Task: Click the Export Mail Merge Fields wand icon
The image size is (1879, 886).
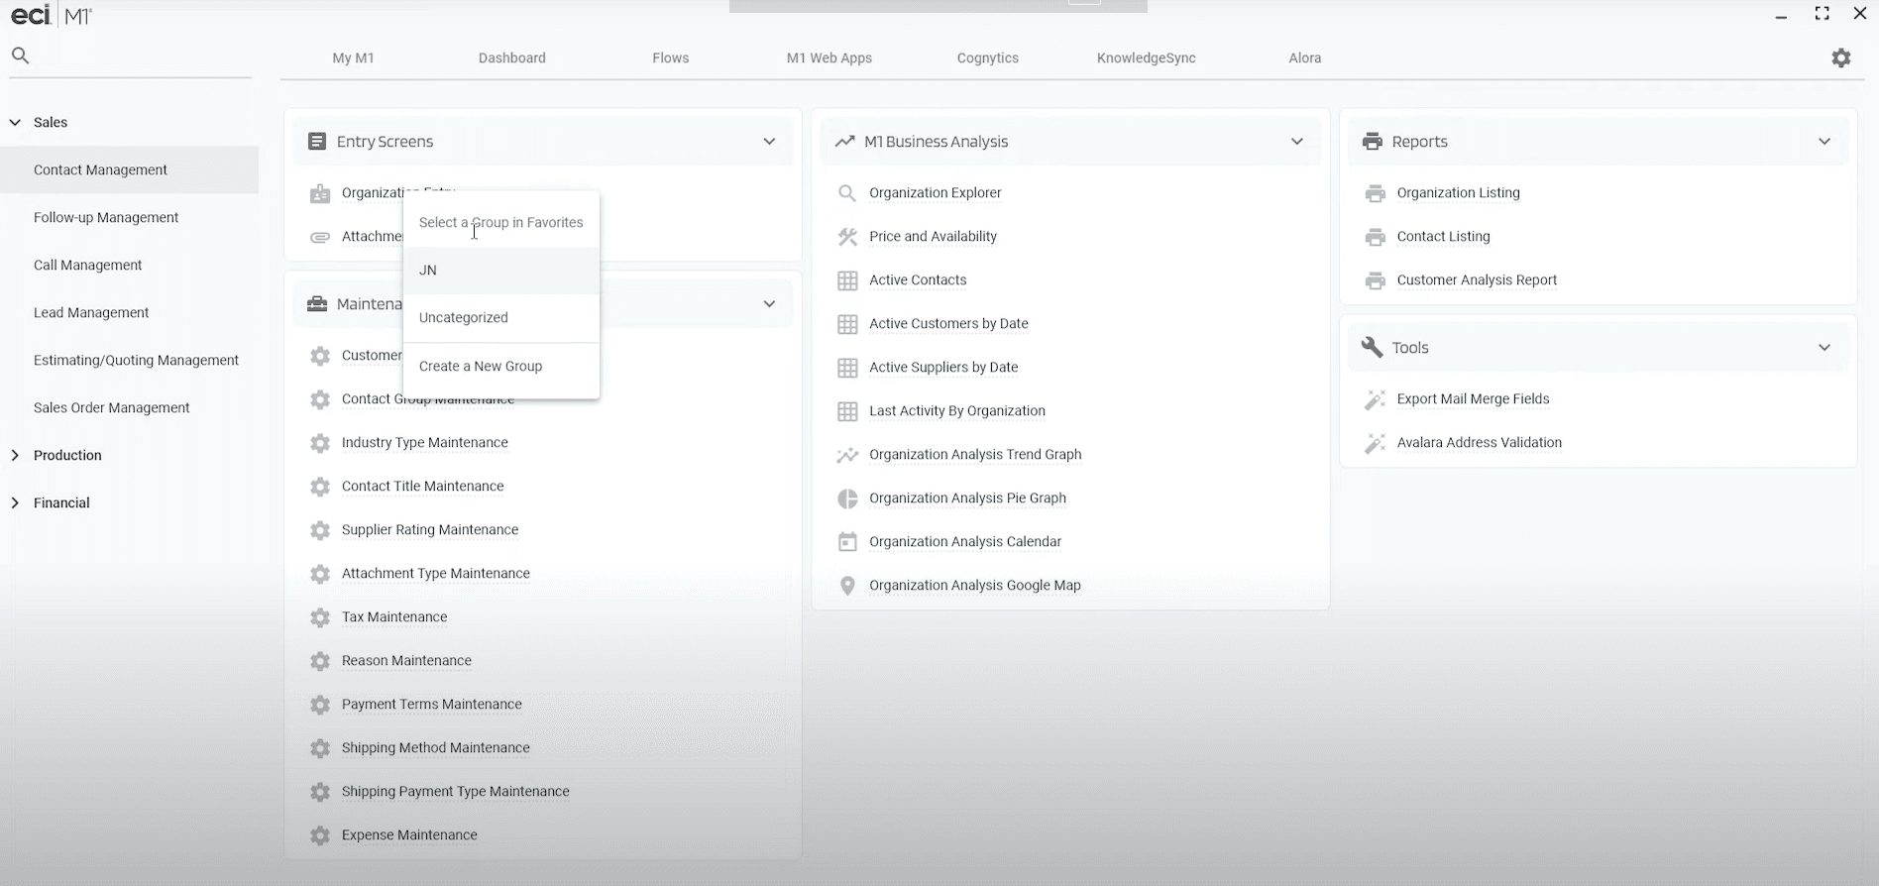Action: point(1375,399)
